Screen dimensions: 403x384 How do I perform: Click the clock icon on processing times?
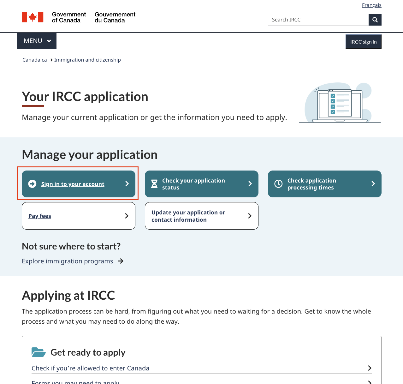point(278,184)
